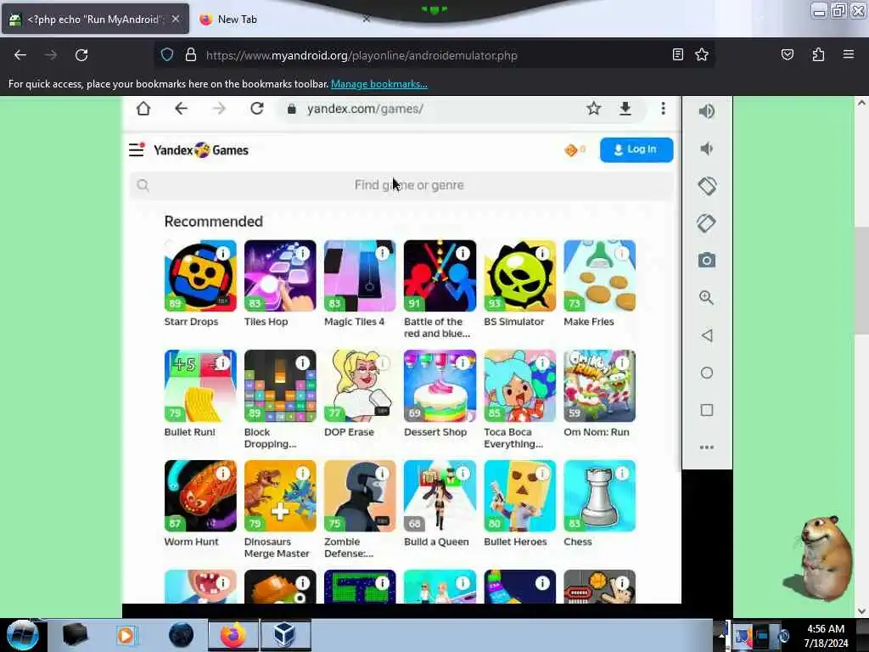Click the emulator volume up icon

707,111
